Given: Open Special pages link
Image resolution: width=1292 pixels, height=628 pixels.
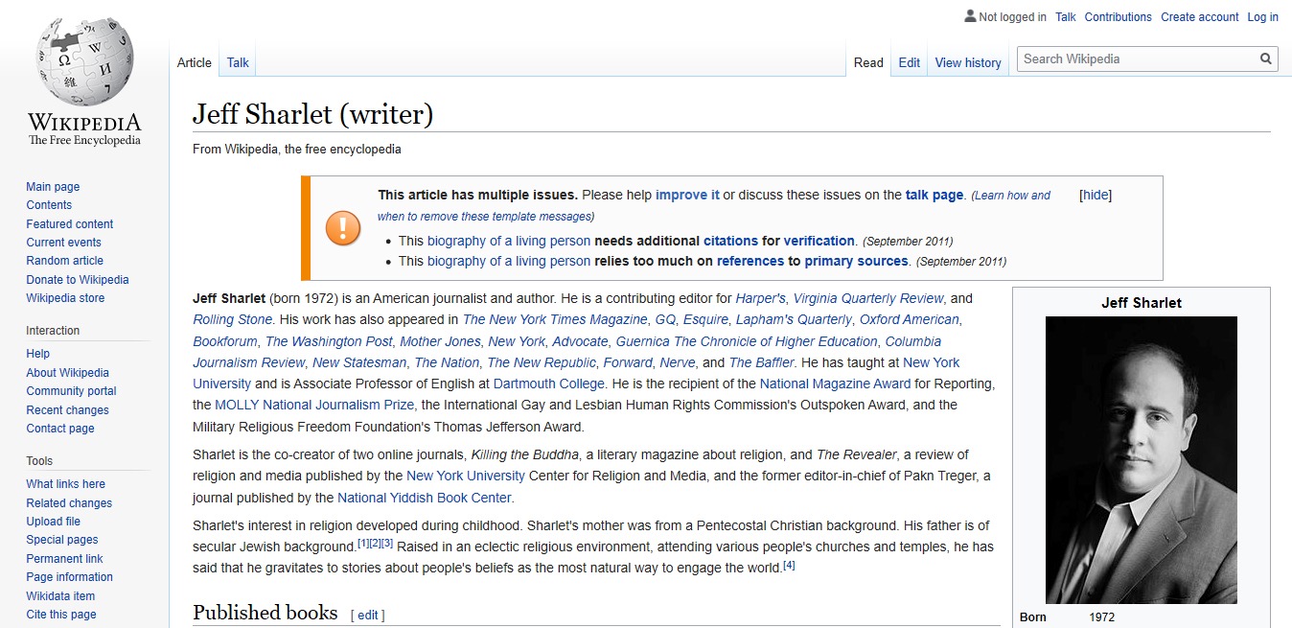Looking at the screenshot, I should [x=62, y=540].
